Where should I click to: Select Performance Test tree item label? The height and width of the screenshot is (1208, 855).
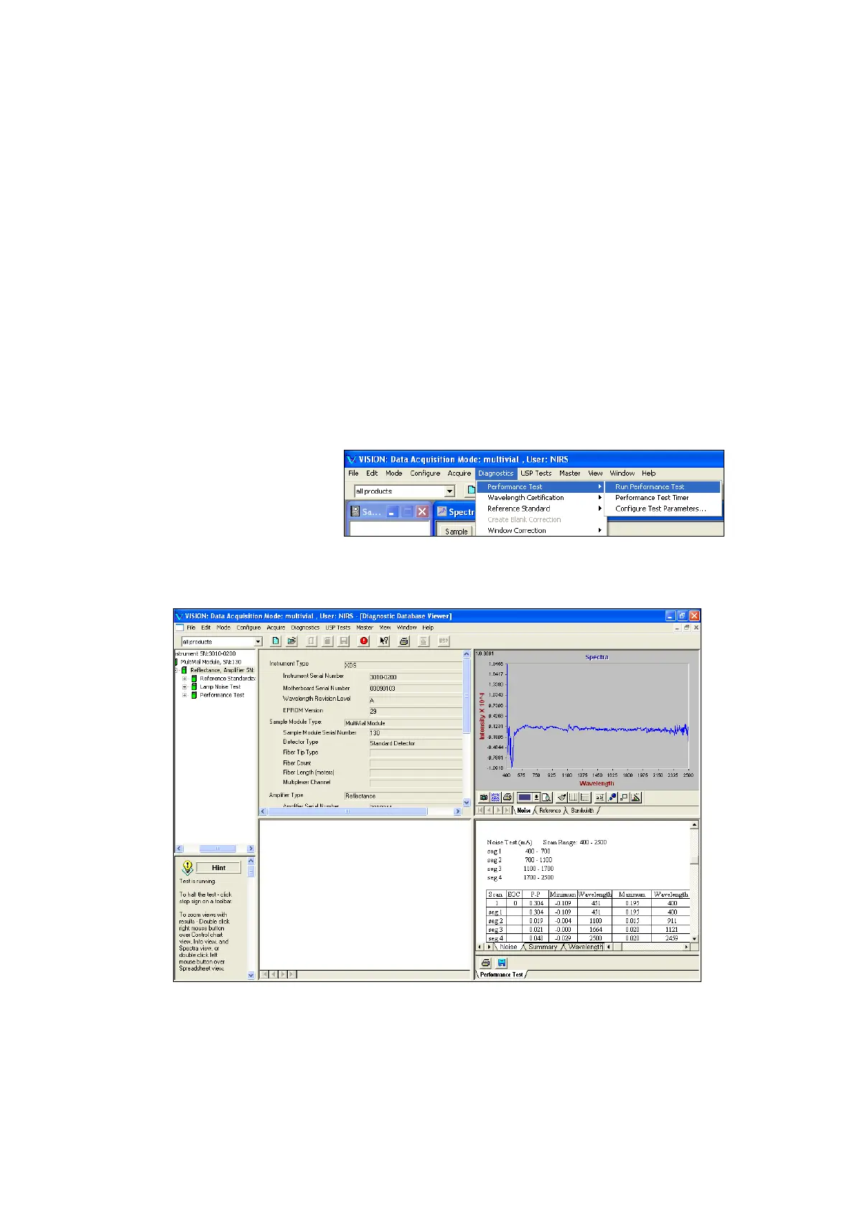click(x=222, y=694)
